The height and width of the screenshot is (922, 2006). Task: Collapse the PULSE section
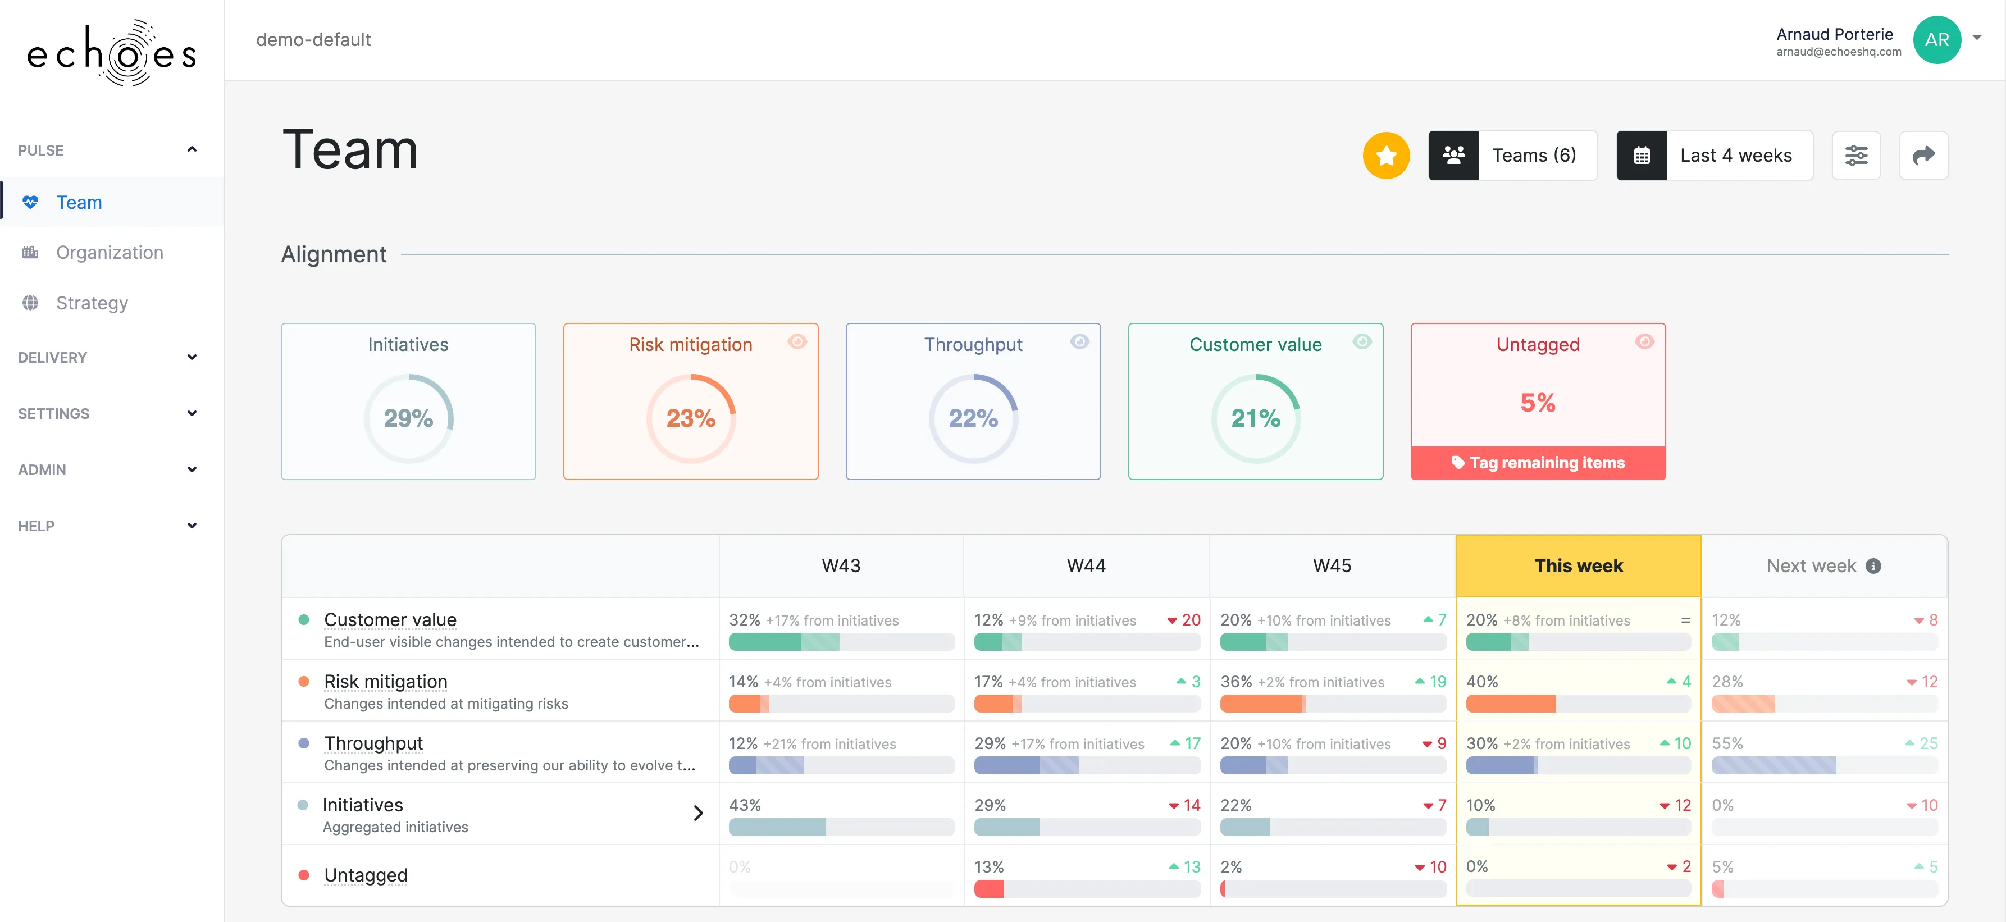(192, 149)
